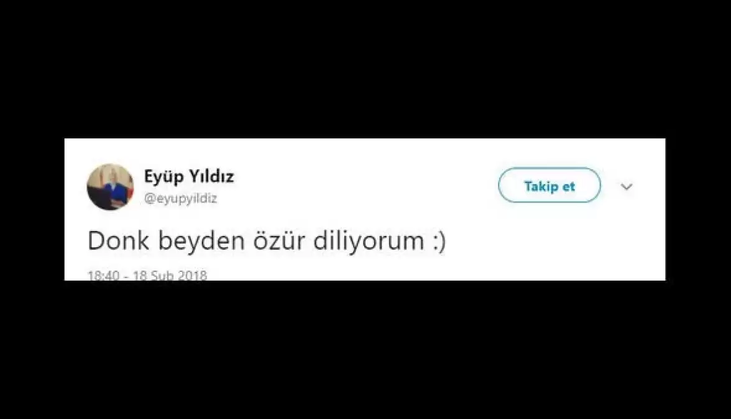Click the word 'diliyorum' in the tweet

(368, 241)
